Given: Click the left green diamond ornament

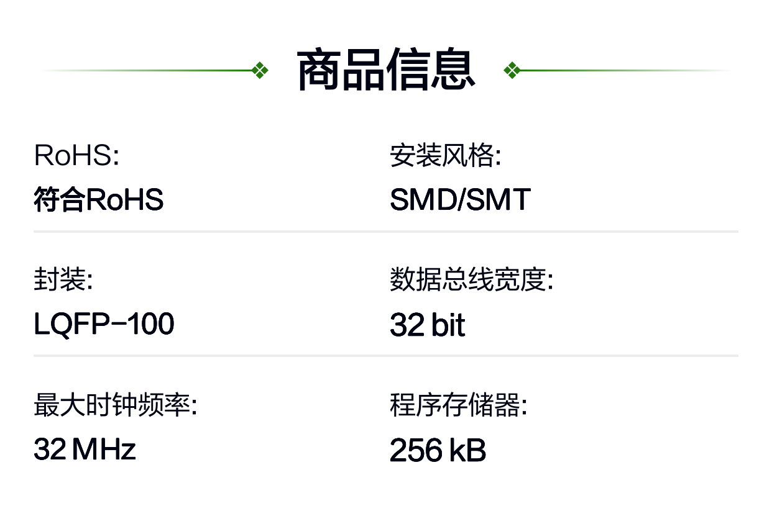Looking at the screenshot, I should (x=260, y=70).
